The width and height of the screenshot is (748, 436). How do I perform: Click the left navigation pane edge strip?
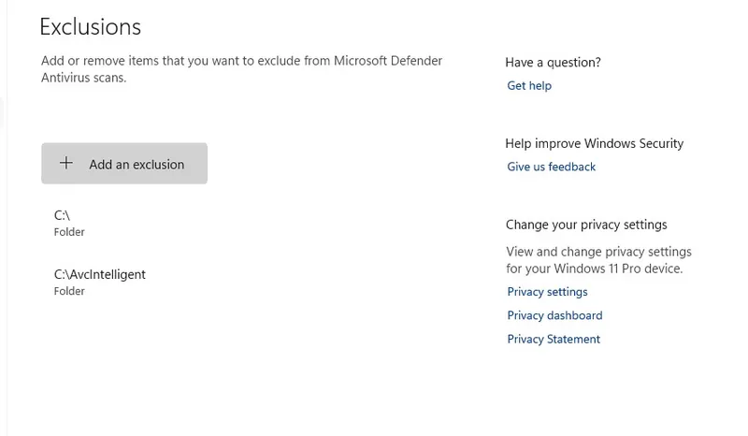point(4,218)
